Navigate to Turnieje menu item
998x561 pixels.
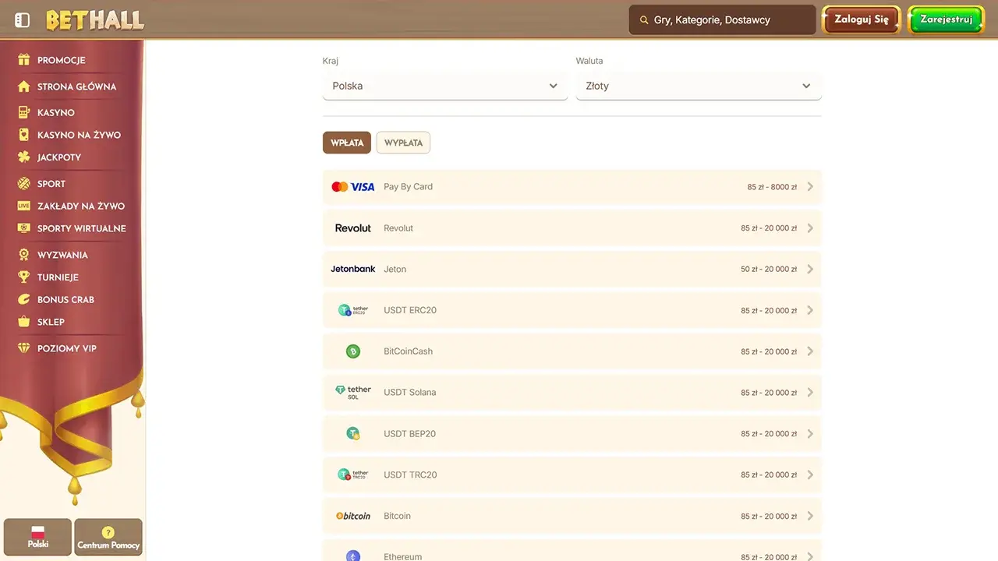(x=58, y=277)
